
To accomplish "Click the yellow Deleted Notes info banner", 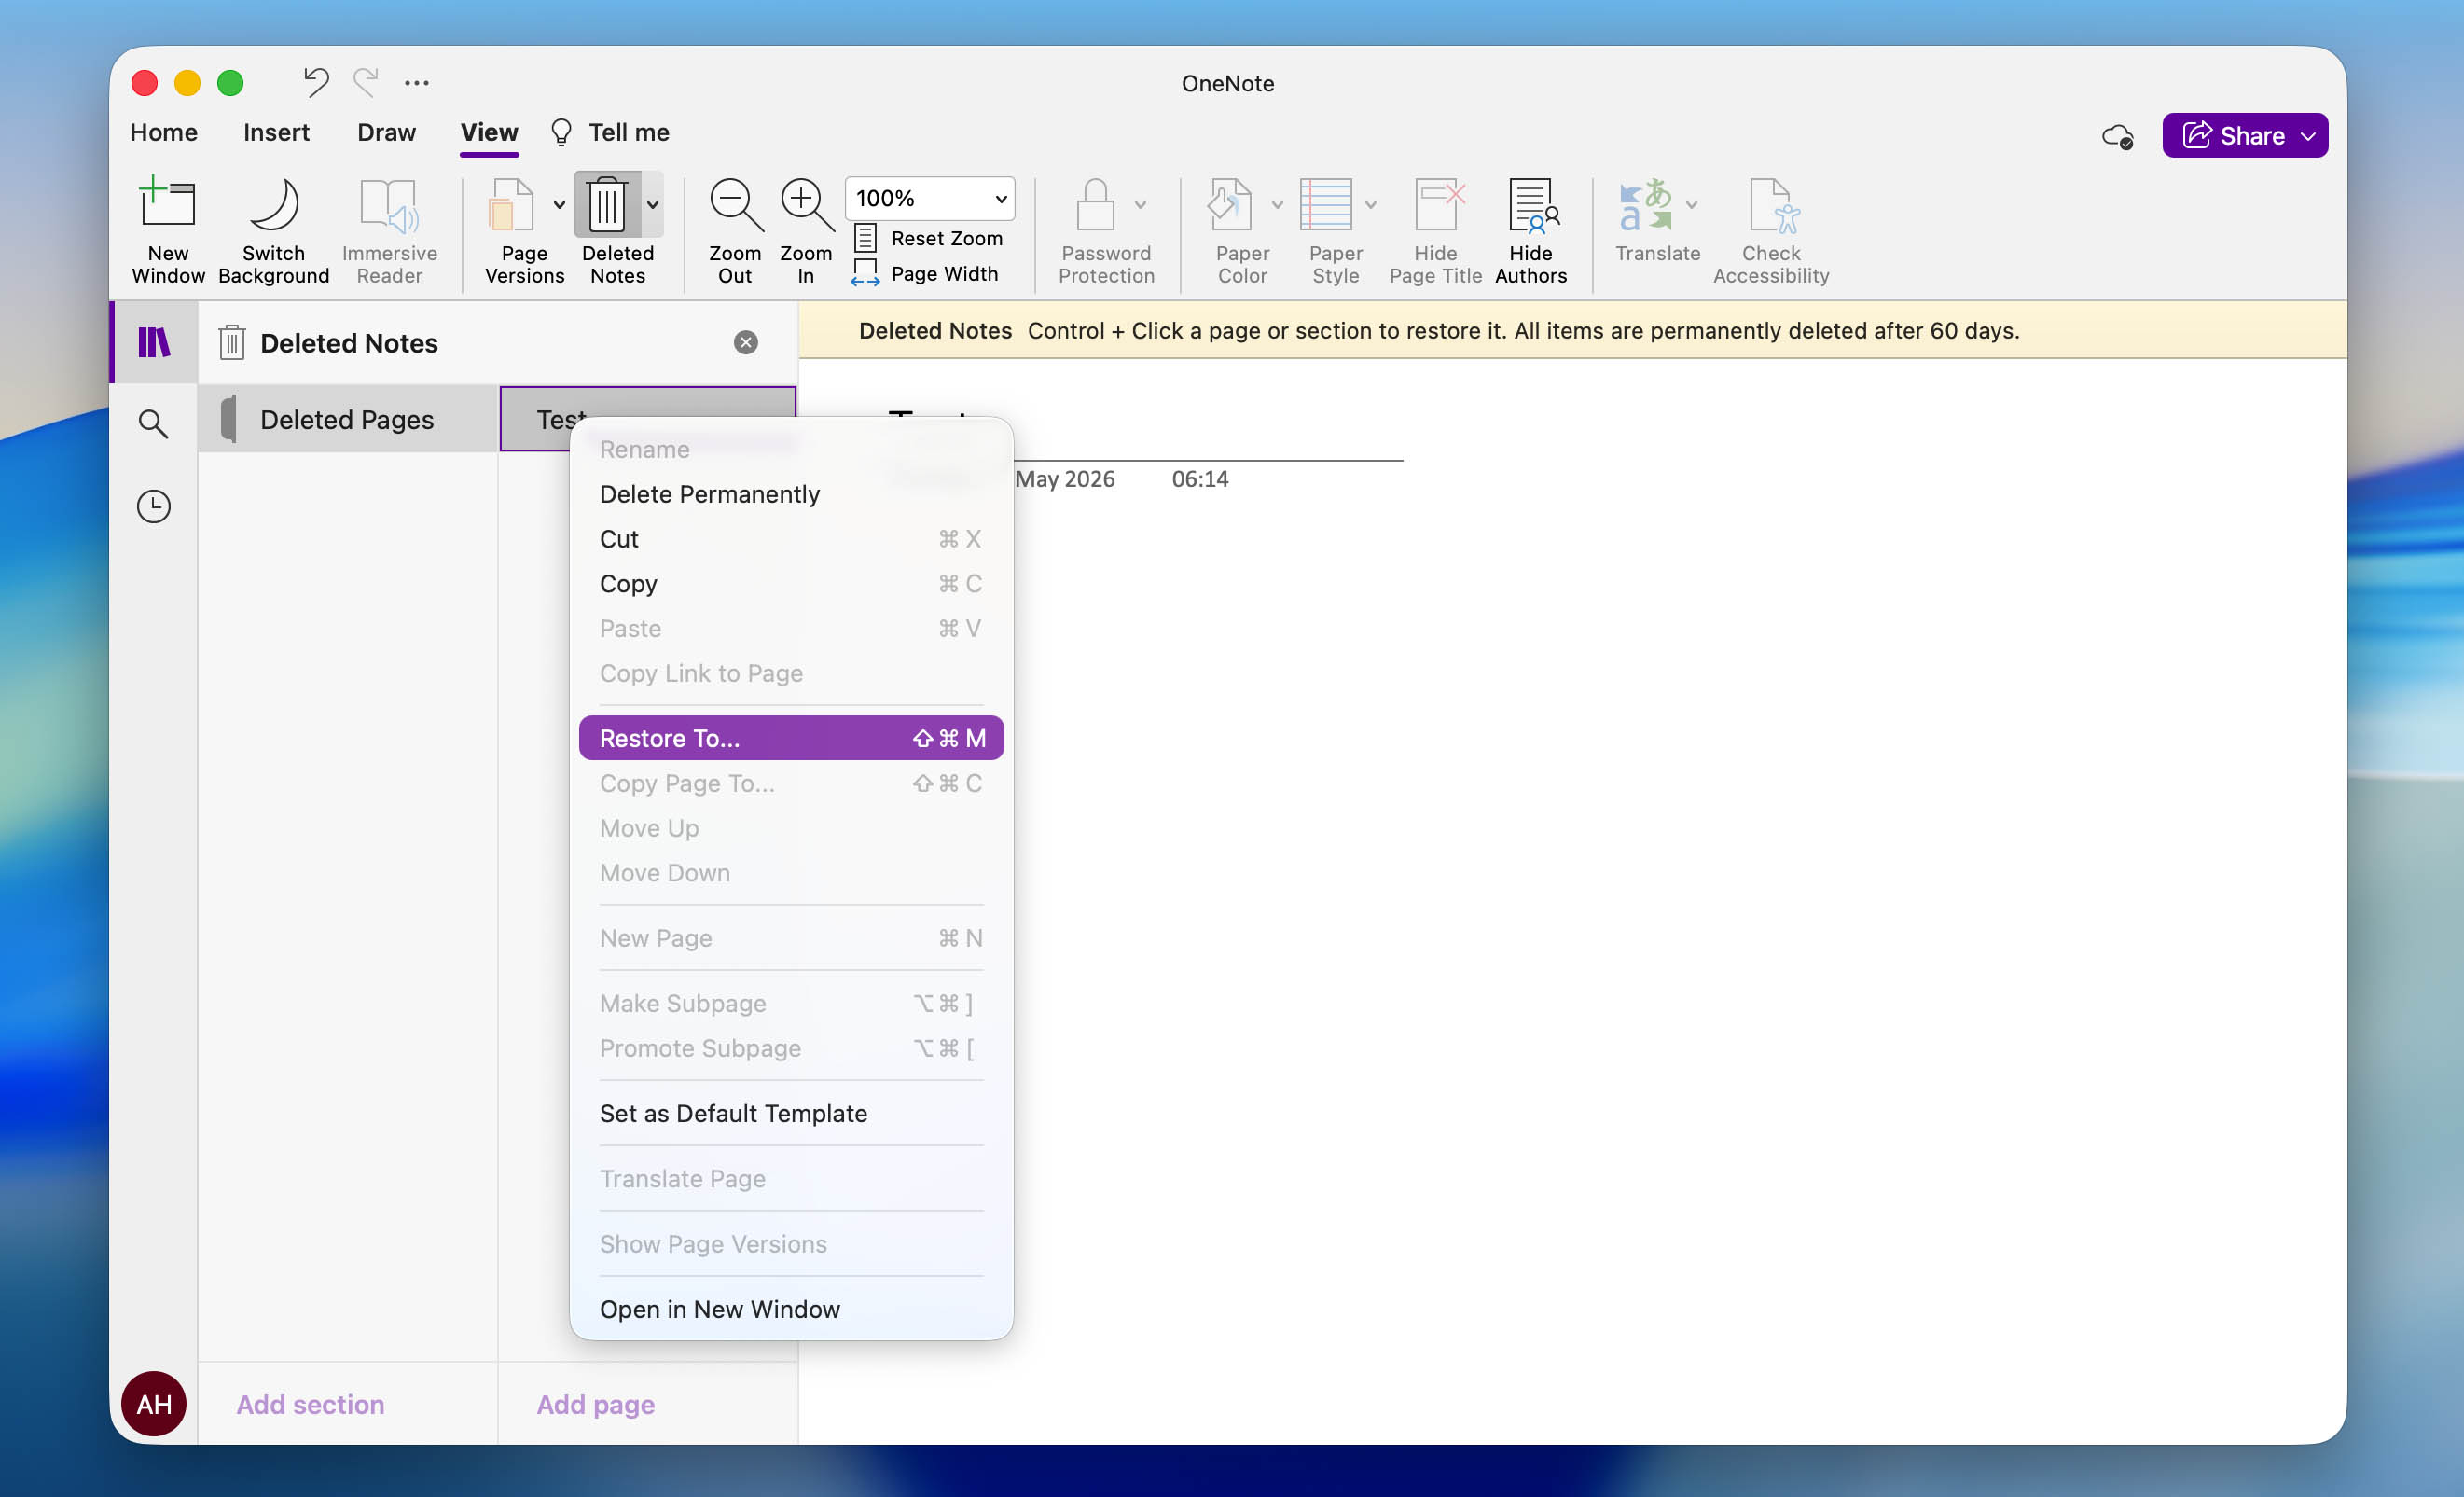I will click(x=1572, y=330).
